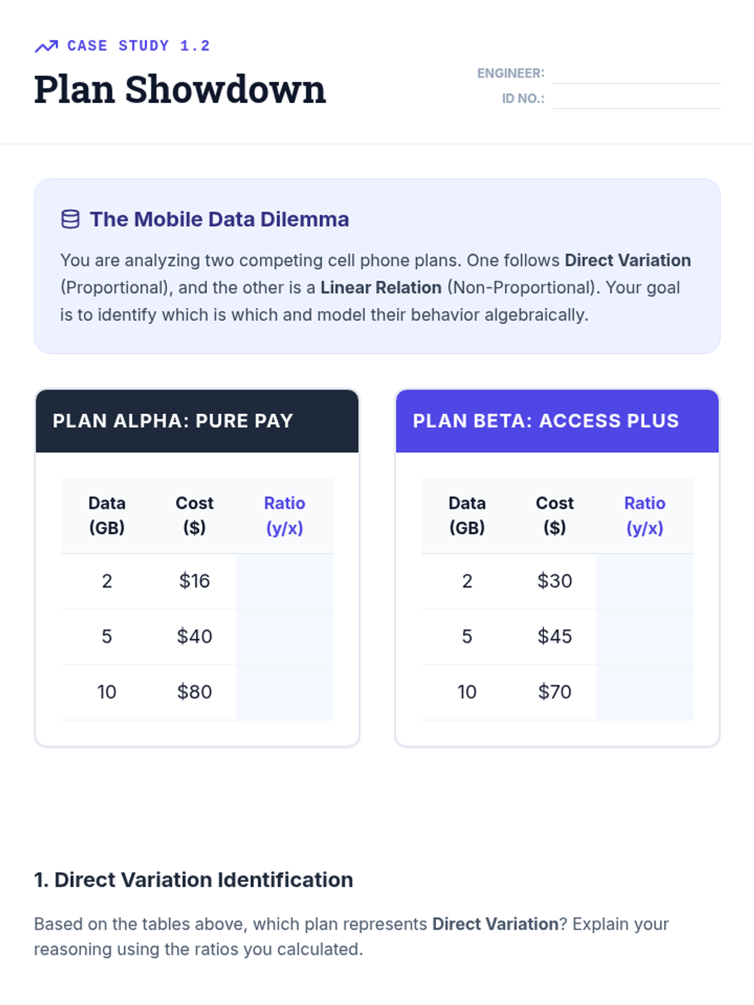The image size is (754, 1005).
Task: Select the Plan Beta ratio cell for 5 GB
Action: (645, 636)
